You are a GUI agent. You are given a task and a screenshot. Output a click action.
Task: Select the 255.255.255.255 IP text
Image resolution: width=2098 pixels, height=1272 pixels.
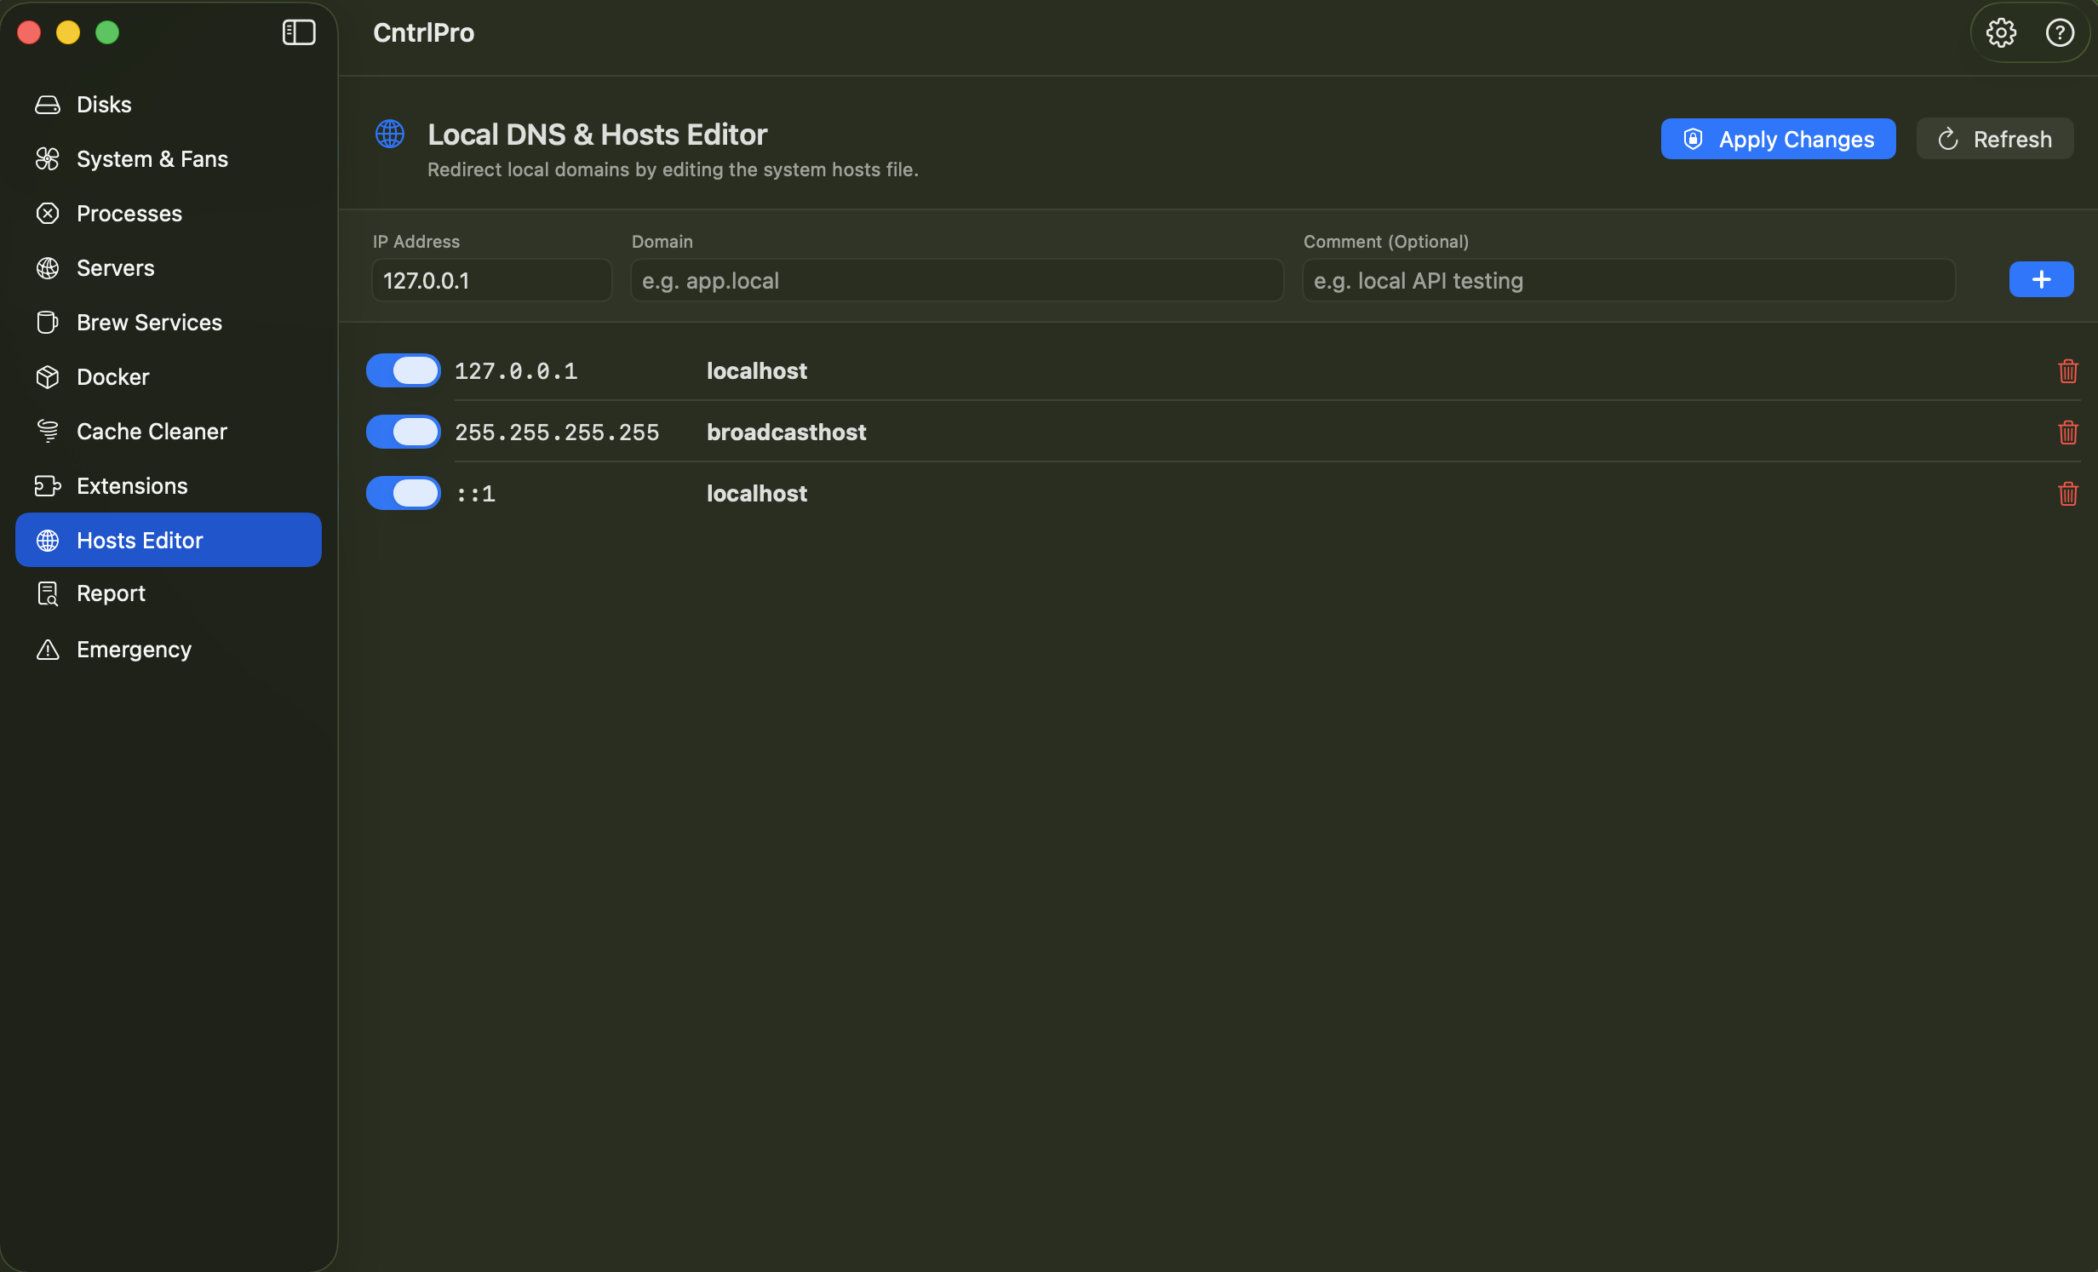(x=557, y=433)
